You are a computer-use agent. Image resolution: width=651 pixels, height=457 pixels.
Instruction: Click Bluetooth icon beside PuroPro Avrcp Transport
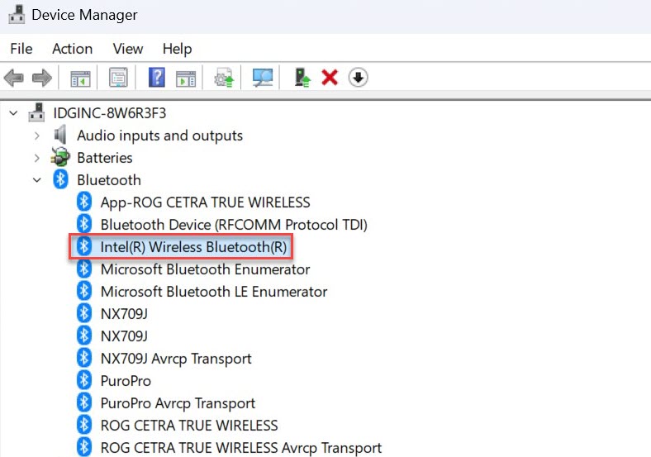pos(84,403)
